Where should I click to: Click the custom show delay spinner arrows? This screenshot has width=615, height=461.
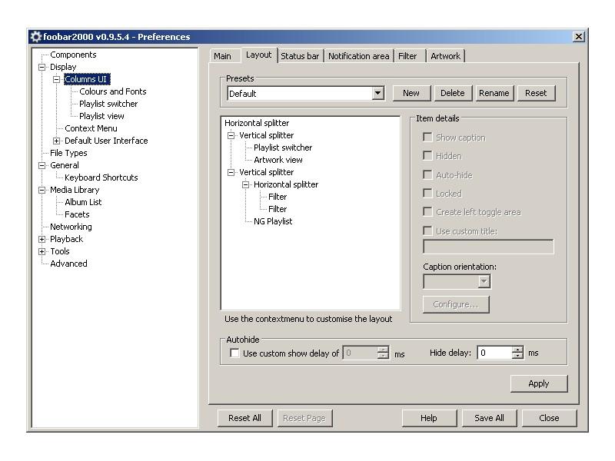(383, 353)
